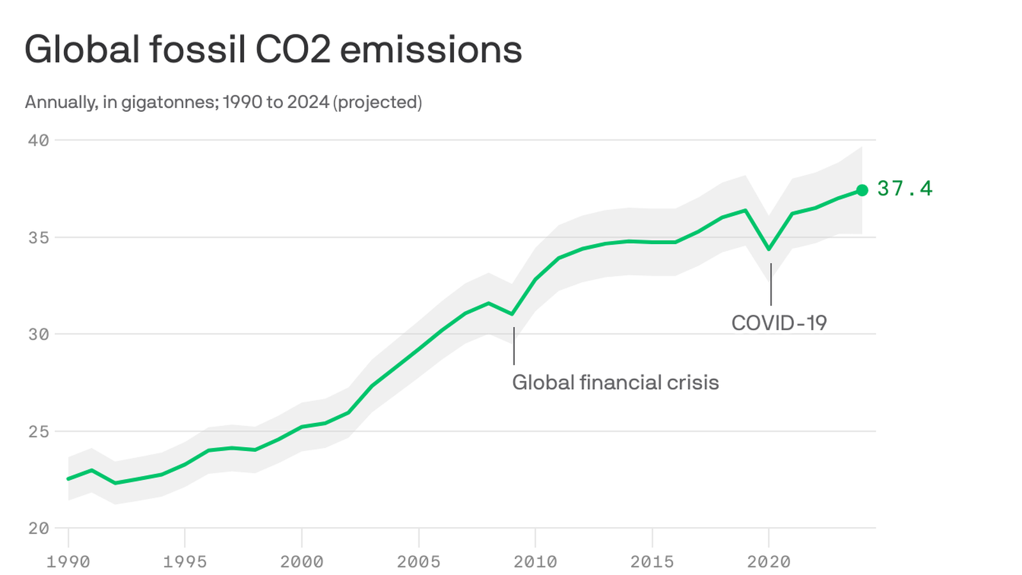This screenshot has height=575, width=1022.
Task: Click the 40 label on the y-axis
Action: coord(39,140)
